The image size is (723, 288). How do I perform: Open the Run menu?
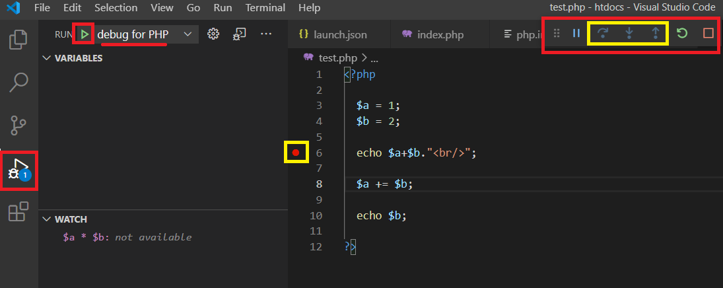[x=223, y=8]
